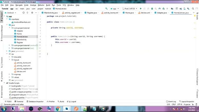Click the clock in the system tray
This screenshot has width=199, height=112.
[192, 109]
